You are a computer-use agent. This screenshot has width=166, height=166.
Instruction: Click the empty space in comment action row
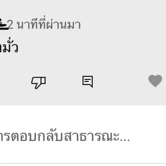coord(121,82)
